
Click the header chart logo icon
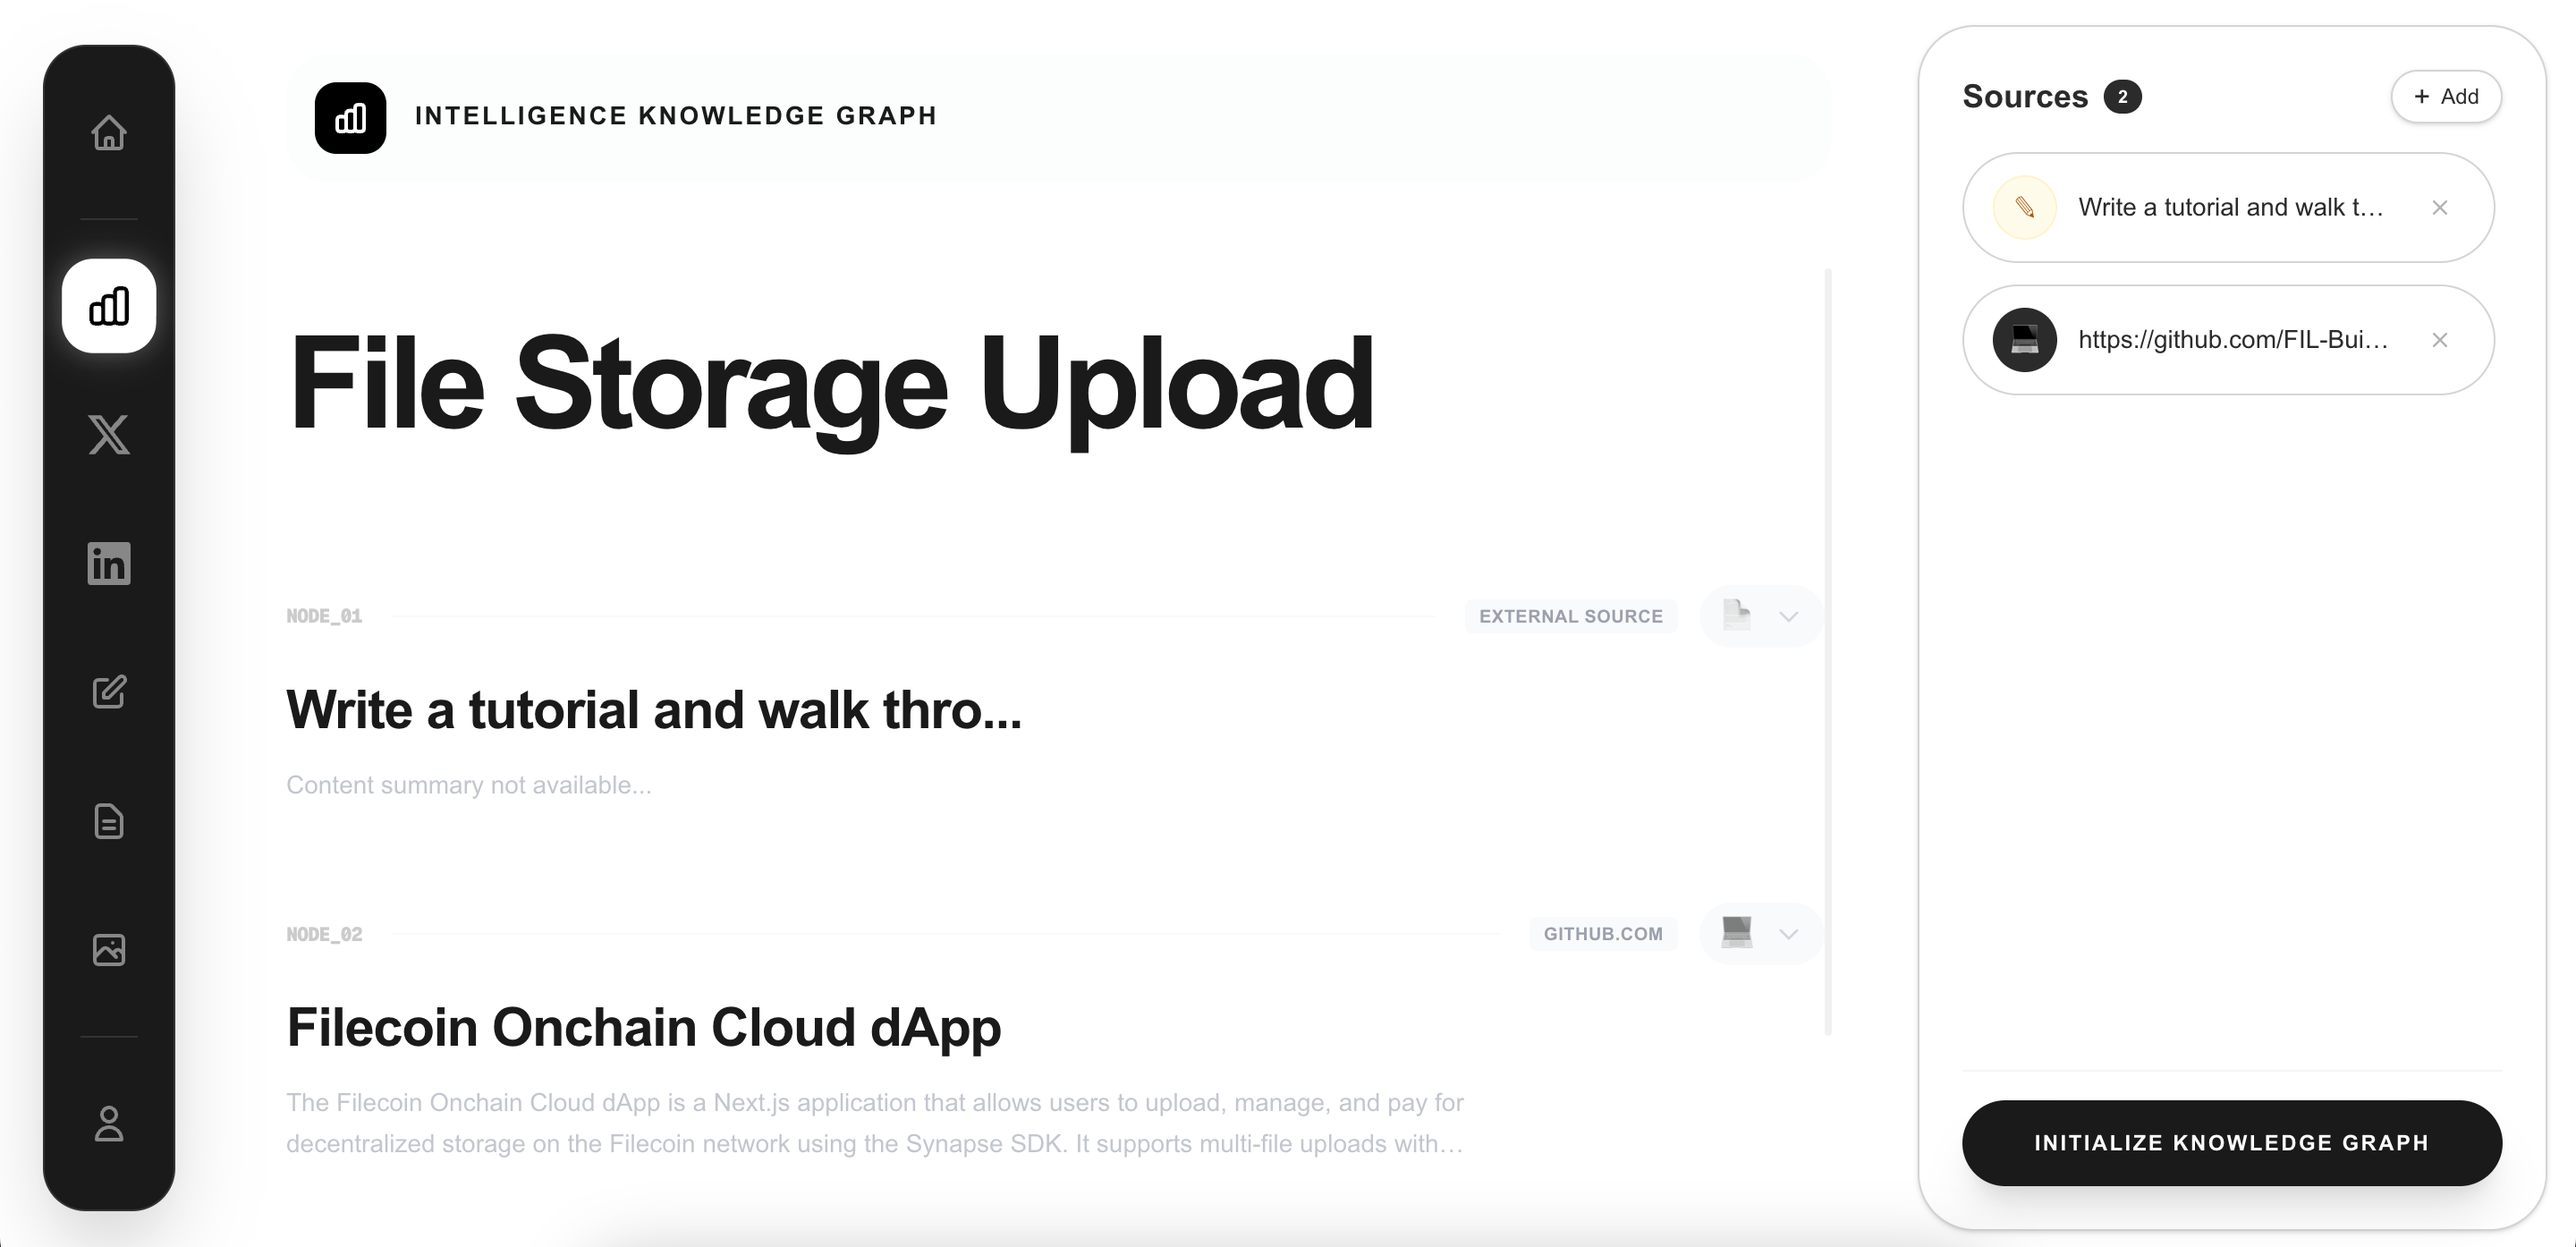pyautogui.click(x=350, y=118)
